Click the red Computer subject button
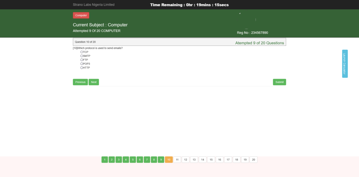 click(x=81, y=15)
